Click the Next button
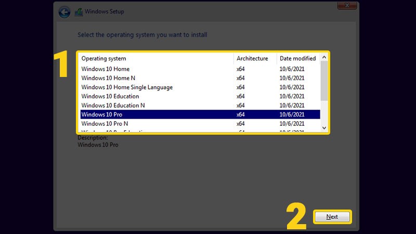Image resolution: width=416 pixels, height=234 pixels. 332,217
